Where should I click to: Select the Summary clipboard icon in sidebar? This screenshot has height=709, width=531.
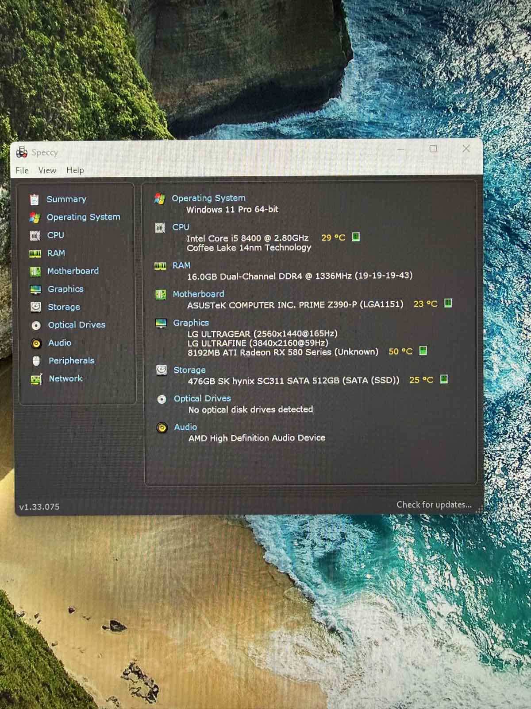[x=34, y=199]
